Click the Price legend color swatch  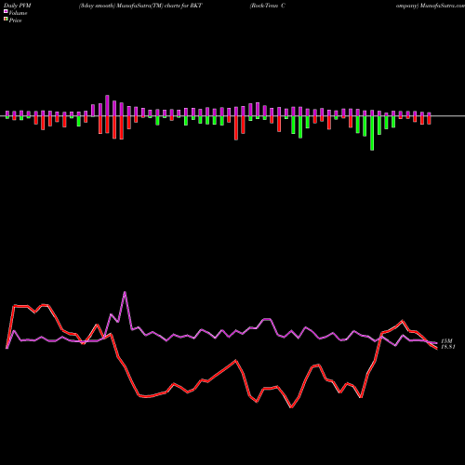6,20
